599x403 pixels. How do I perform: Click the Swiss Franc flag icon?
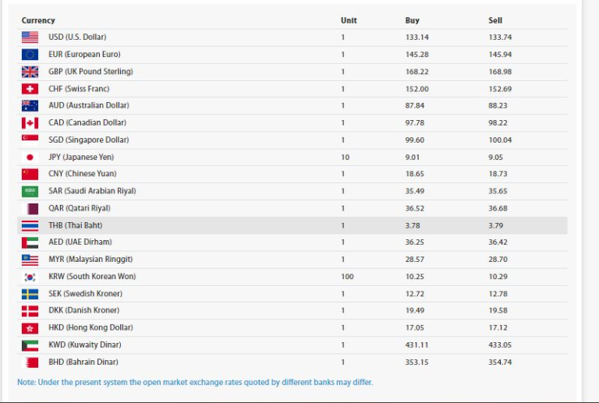[x=30, y=89]
